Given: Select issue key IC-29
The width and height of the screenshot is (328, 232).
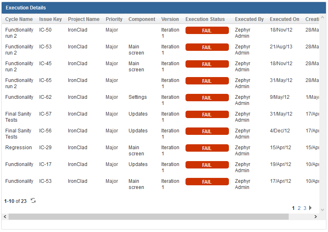Looking at the screenshot, I should pos(45,148).
